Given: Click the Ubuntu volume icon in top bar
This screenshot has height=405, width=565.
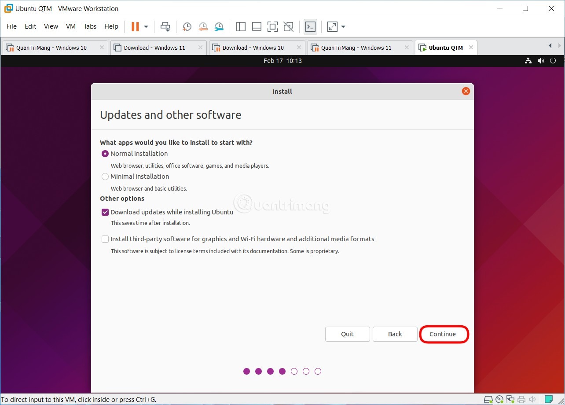Looking at the screenshot, I should click(x=541, y=61).
